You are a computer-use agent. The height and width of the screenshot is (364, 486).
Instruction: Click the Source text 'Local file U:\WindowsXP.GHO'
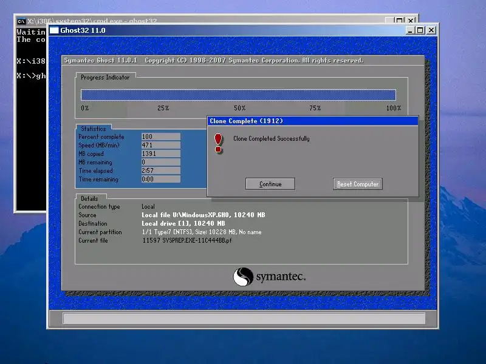[x=185, y=215]
